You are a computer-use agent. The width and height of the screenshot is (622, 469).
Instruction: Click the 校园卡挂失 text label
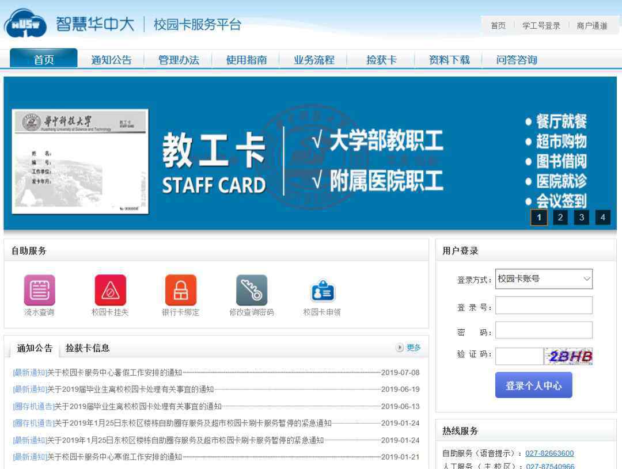pos(110,312)
